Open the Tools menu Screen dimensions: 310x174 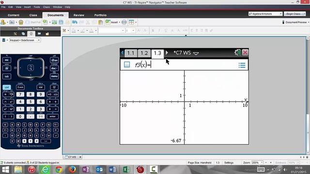37,7
